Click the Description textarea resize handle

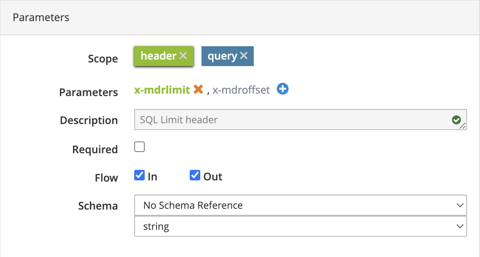coord(463,127)
